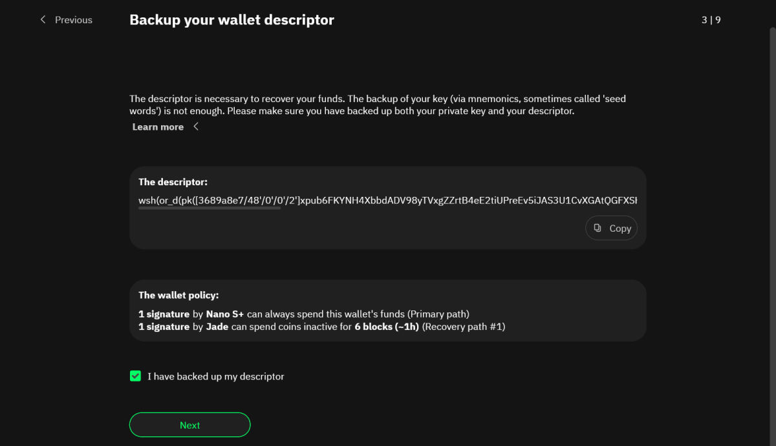
Task: Go back using the Previous text
Action: click(74, 20)
